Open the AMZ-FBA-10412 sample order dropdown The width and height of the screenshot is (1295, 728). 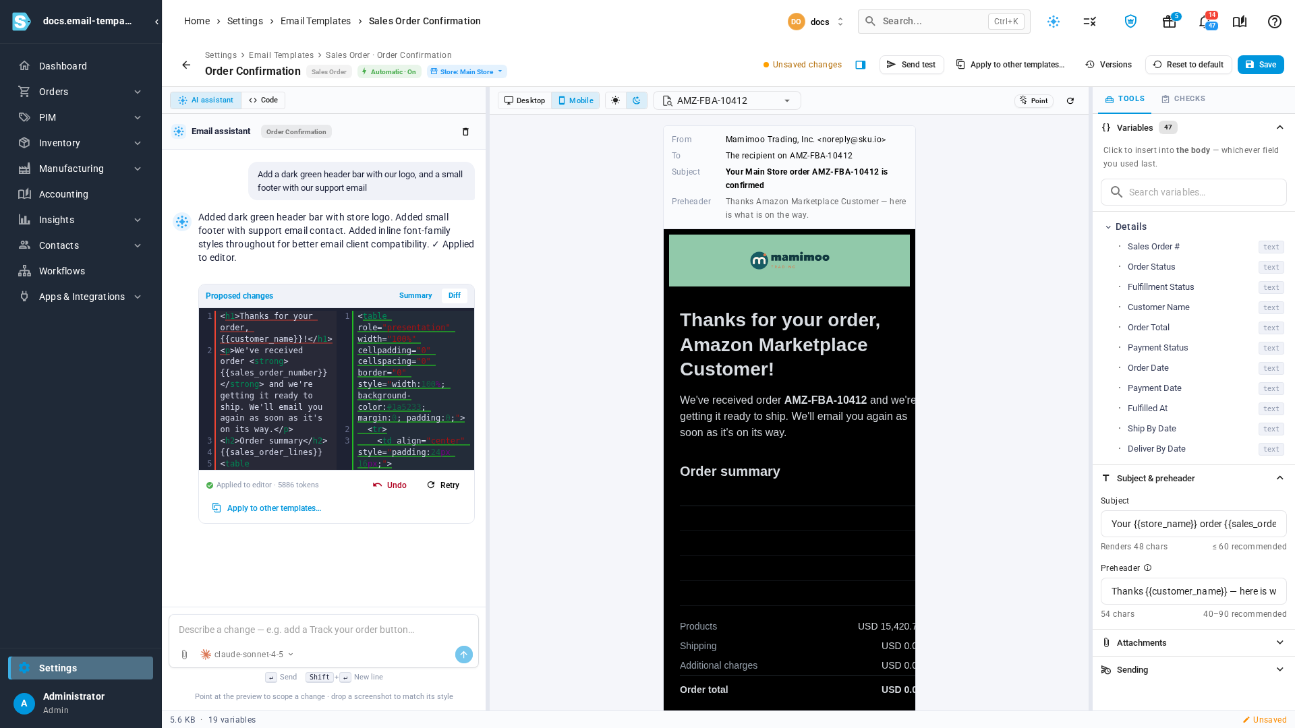coord(727,100)
